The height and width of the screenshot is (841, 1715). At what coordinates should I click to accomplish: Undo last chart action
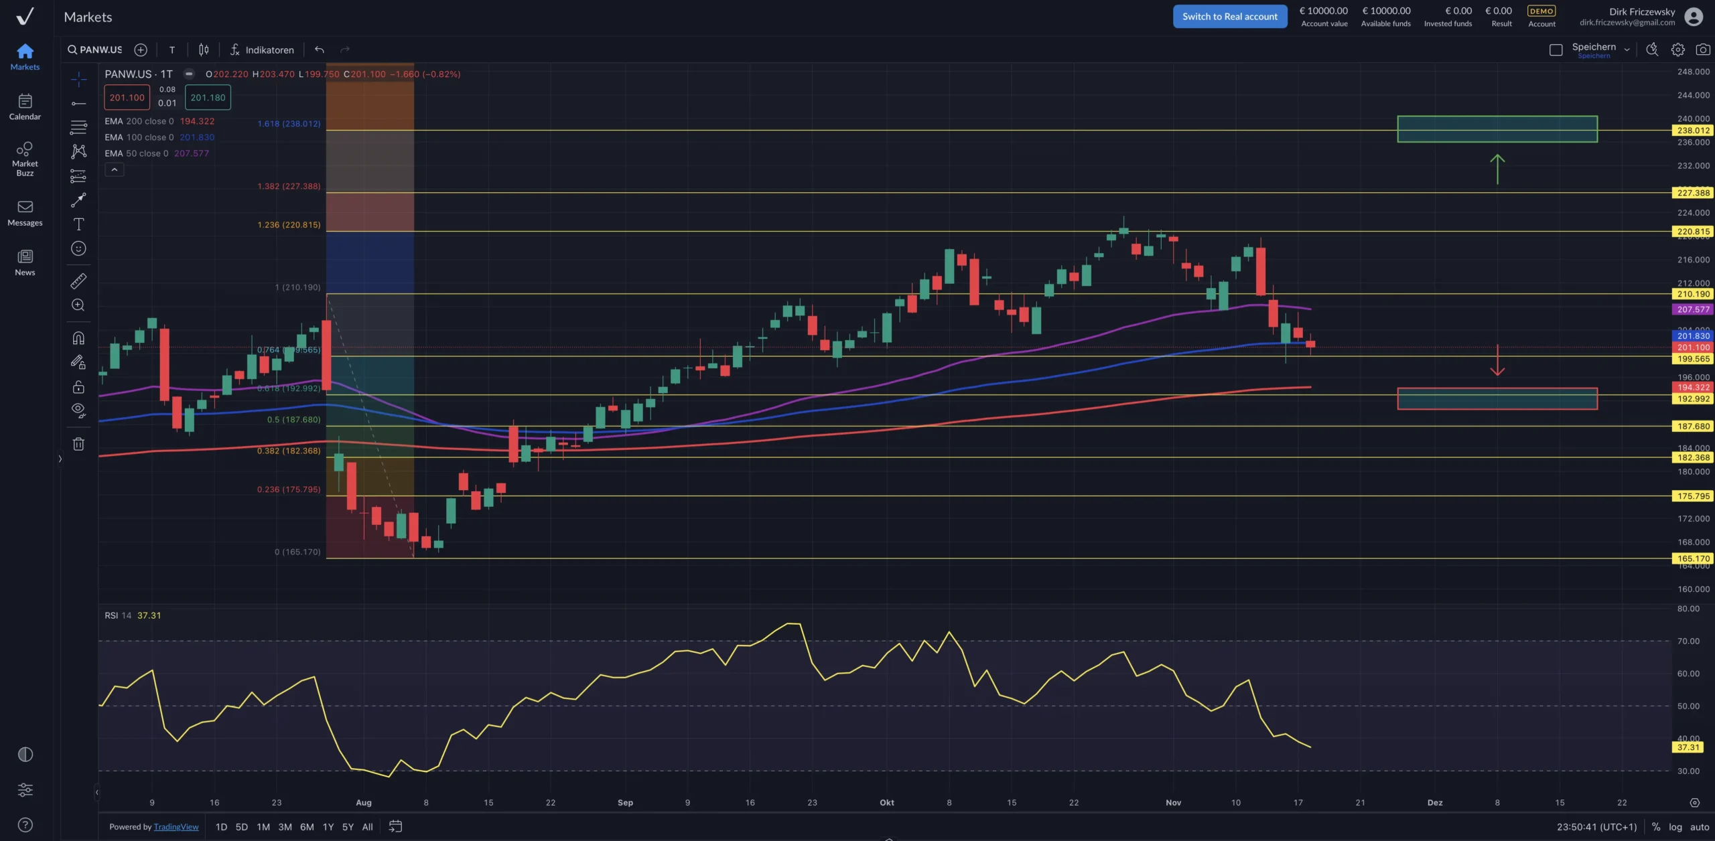320,50
